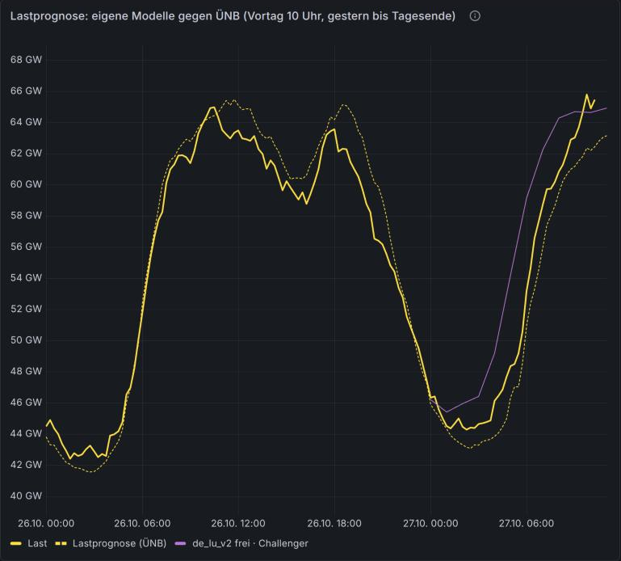
Task: Click the 26.10. 06:00 time label
Action: point(142,523)
